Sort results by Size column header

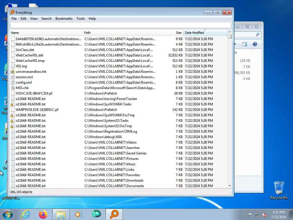[170, 33]
